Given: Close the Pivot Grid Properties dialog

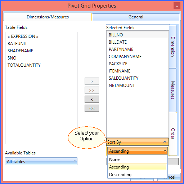Looking at the screenshot, I should coord(177,6).
